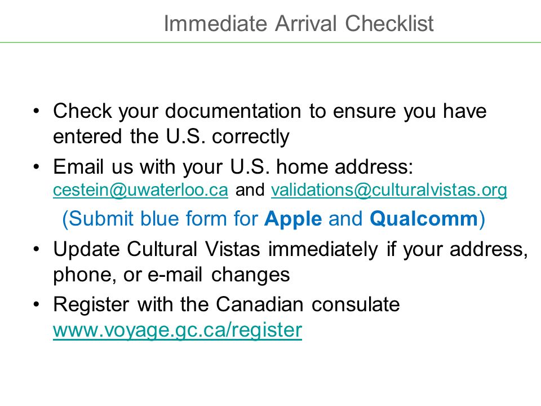541x406 pixels.
Task: Click the line 'entered the U.S. correctly'
Action: pyautogui.click(x=171, y=136)
